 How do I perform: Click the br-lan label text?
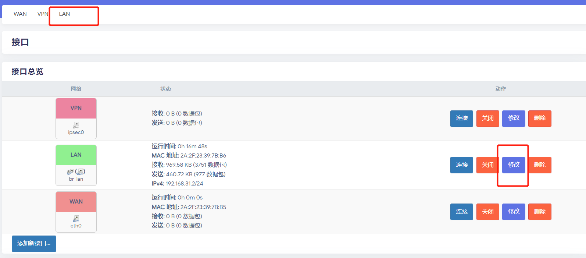76,179
